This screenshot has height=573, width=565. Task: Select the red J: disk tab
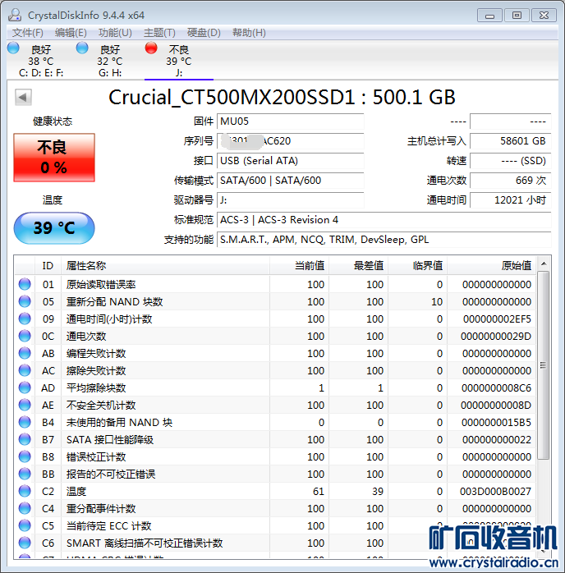pos(179,60)
